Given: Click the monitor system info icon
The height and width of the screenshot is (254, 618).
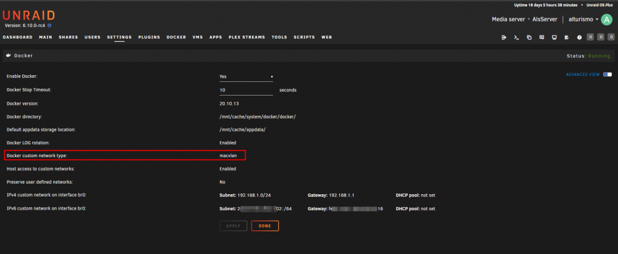Looking at the screenshot, I should (x=554, y=38).
